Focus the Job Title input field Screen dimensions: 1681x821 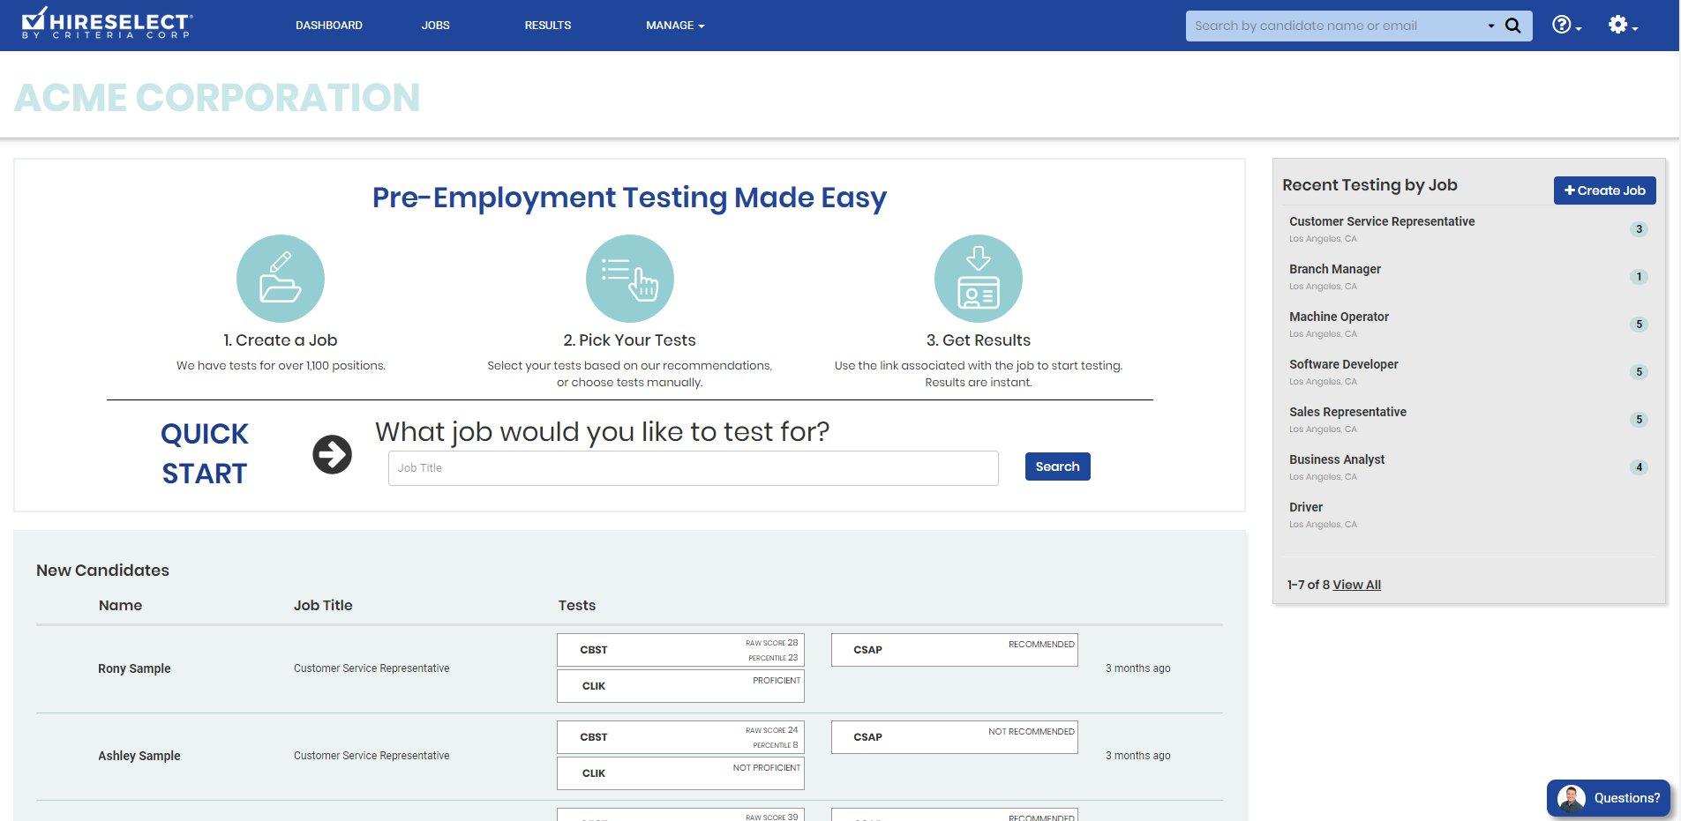pos(693,468)
